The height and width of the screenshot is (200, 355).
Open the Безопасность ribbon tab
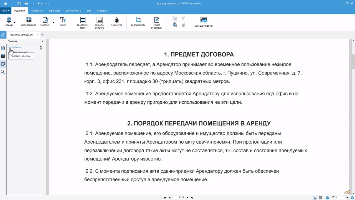pos(73,11)
